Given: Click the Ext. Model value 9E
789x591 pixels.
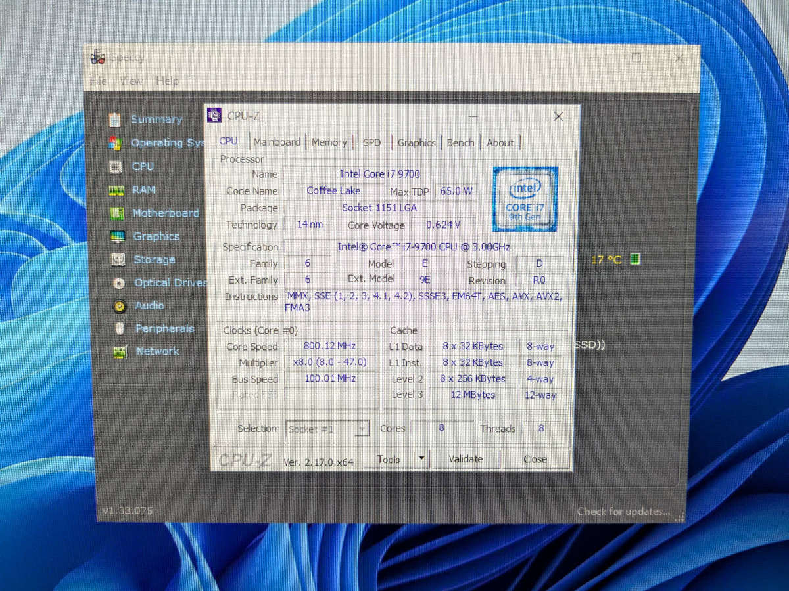Looking at the screenshot, I should pyautogui.click(x=425, y=280).
